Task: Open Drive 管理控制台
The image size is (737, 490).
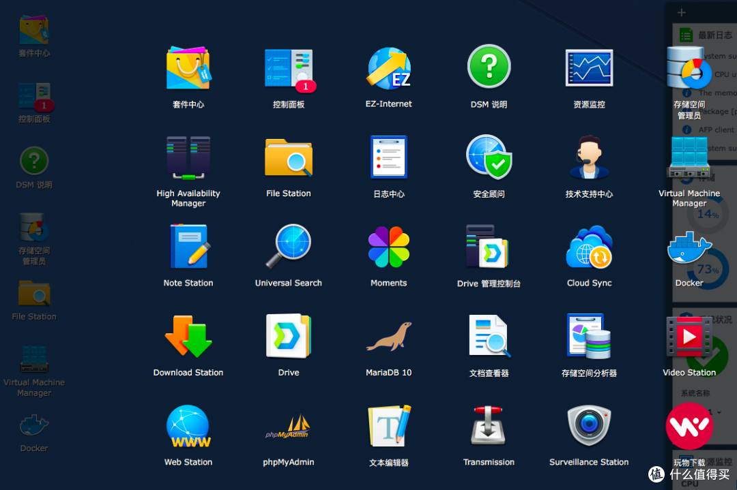Action: pos(487,247)
